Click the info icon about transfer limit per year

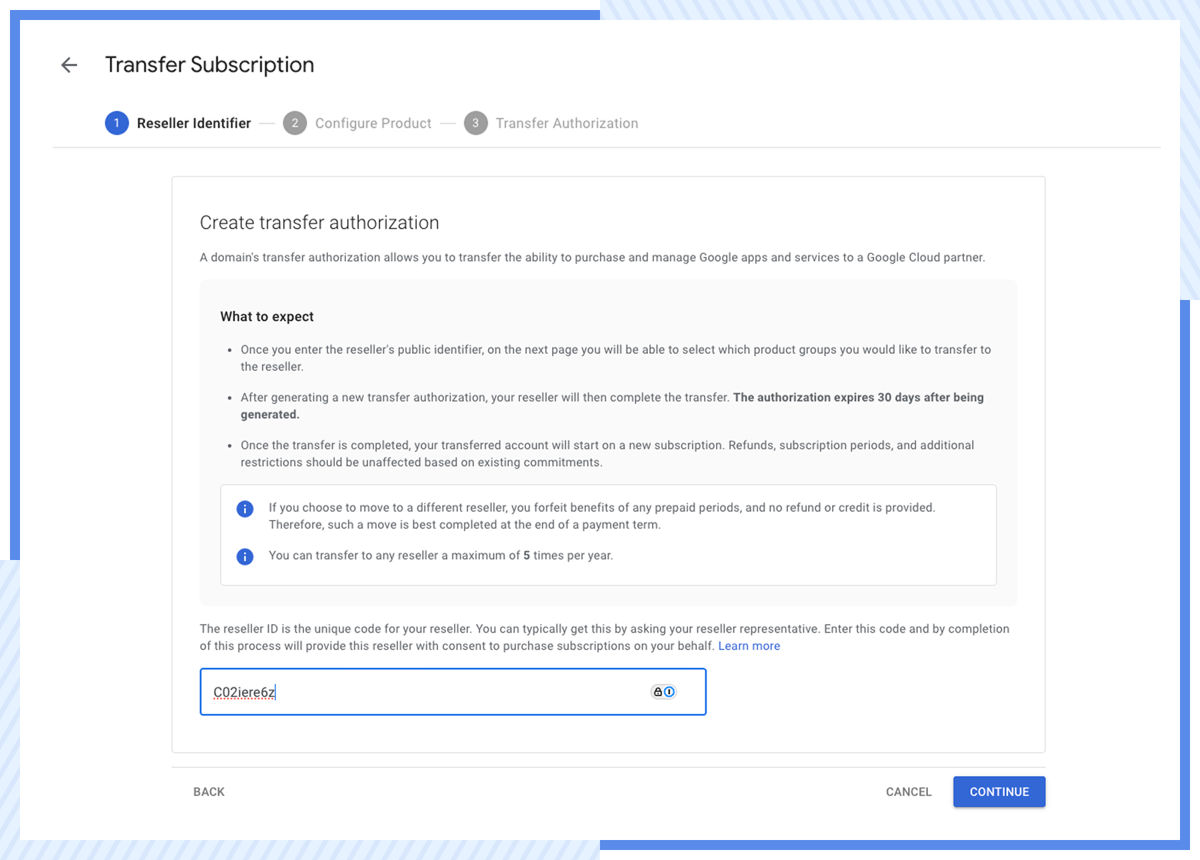point(245,556)
